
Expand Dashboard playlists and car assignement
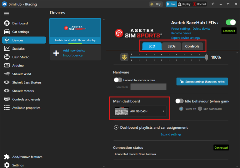(116, 127)
